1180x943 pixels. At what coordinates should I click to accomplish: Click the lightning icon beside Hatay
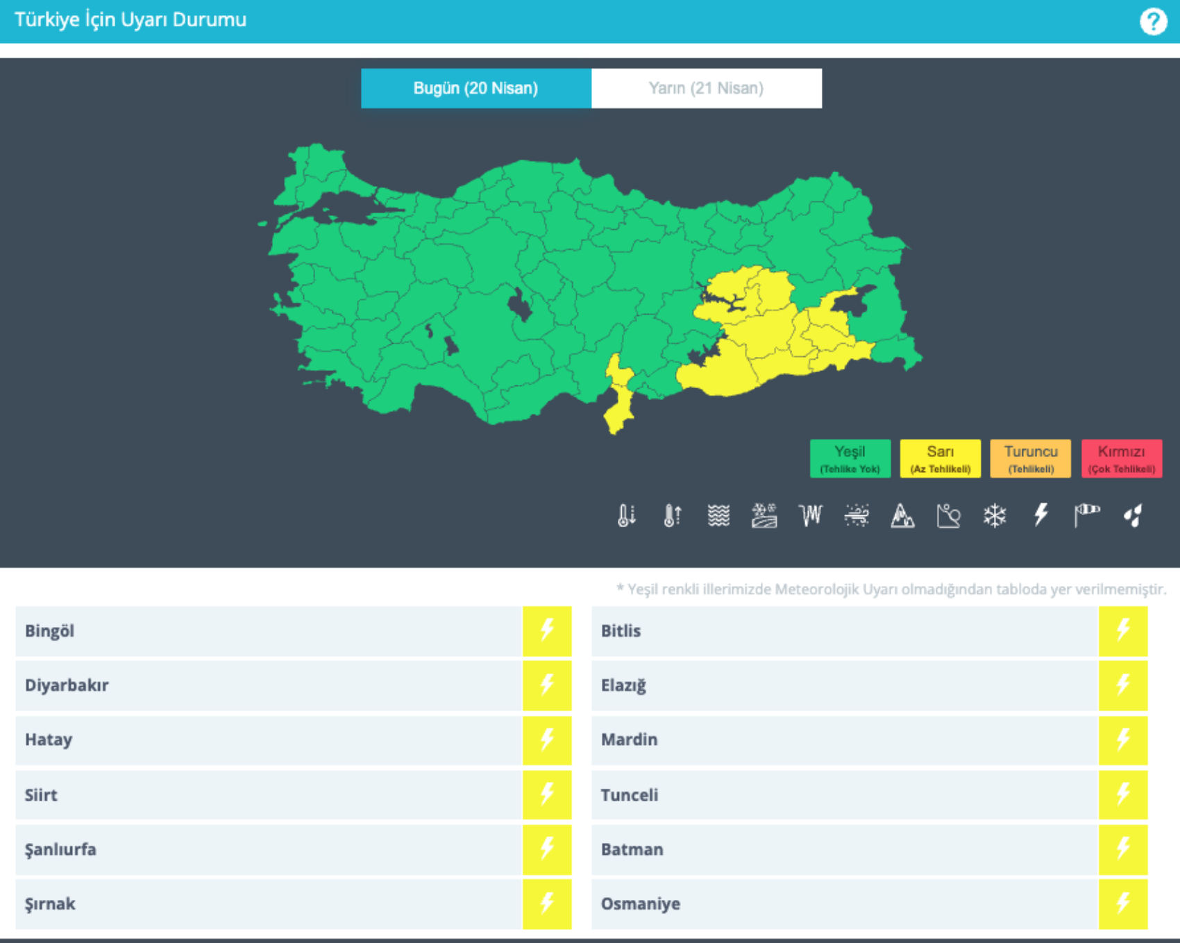pyautogui.click(x=547, y=740)
